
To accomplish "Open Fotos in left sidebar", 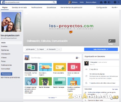I will (3, 61).
